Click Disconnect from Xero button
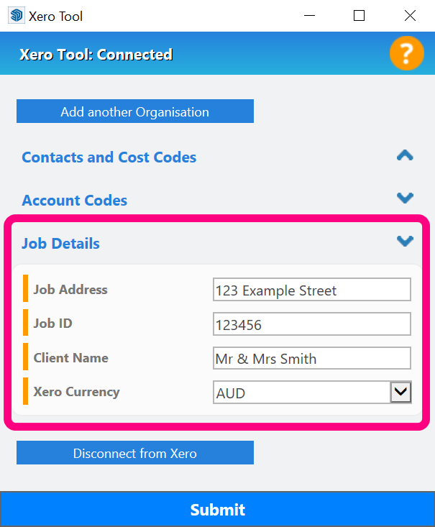Screen dimensions: 435x527 135,453
